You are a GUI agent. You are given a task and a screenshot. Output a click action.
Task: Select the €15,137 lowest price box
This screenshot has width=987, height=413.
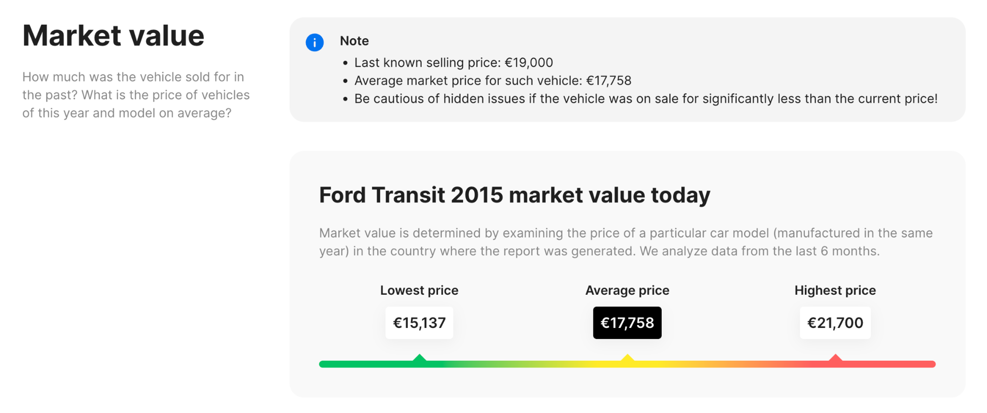coord(419,323)
